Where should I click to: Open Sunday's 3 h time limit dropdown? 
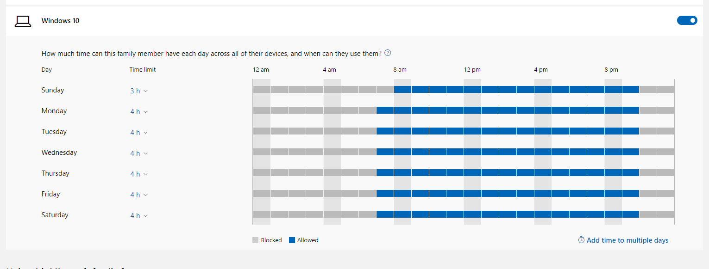pos(139,91)
